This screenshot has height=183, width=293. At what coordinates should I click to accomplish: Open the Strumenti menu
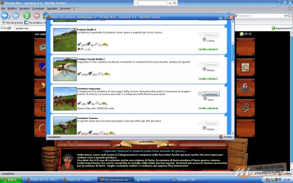[x=66, y=8]
